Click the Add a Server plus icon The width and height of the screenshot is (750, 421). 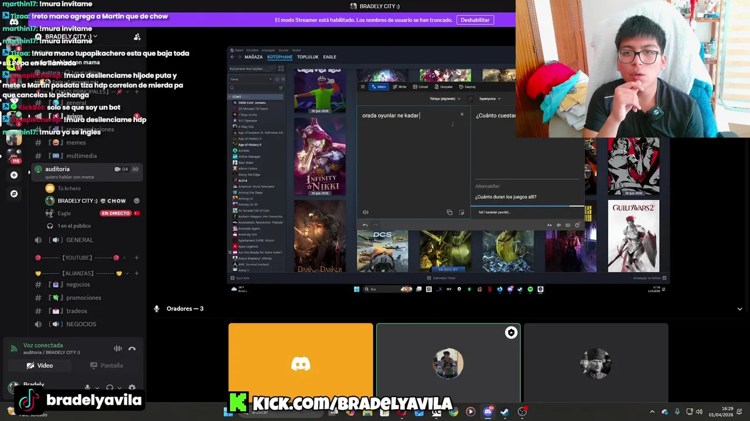point(14,175)
